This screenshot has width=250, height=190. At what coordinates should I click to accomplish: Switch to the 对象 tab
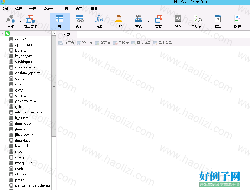67,34
